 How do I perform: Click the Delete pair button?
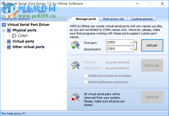point(152,65)
